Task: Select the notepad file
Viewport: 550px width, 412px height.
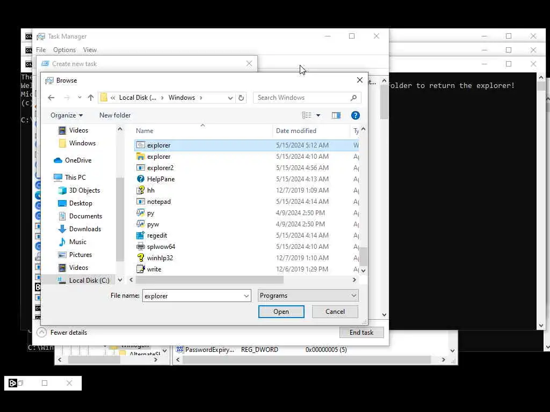Action: (x=158, y=202)
